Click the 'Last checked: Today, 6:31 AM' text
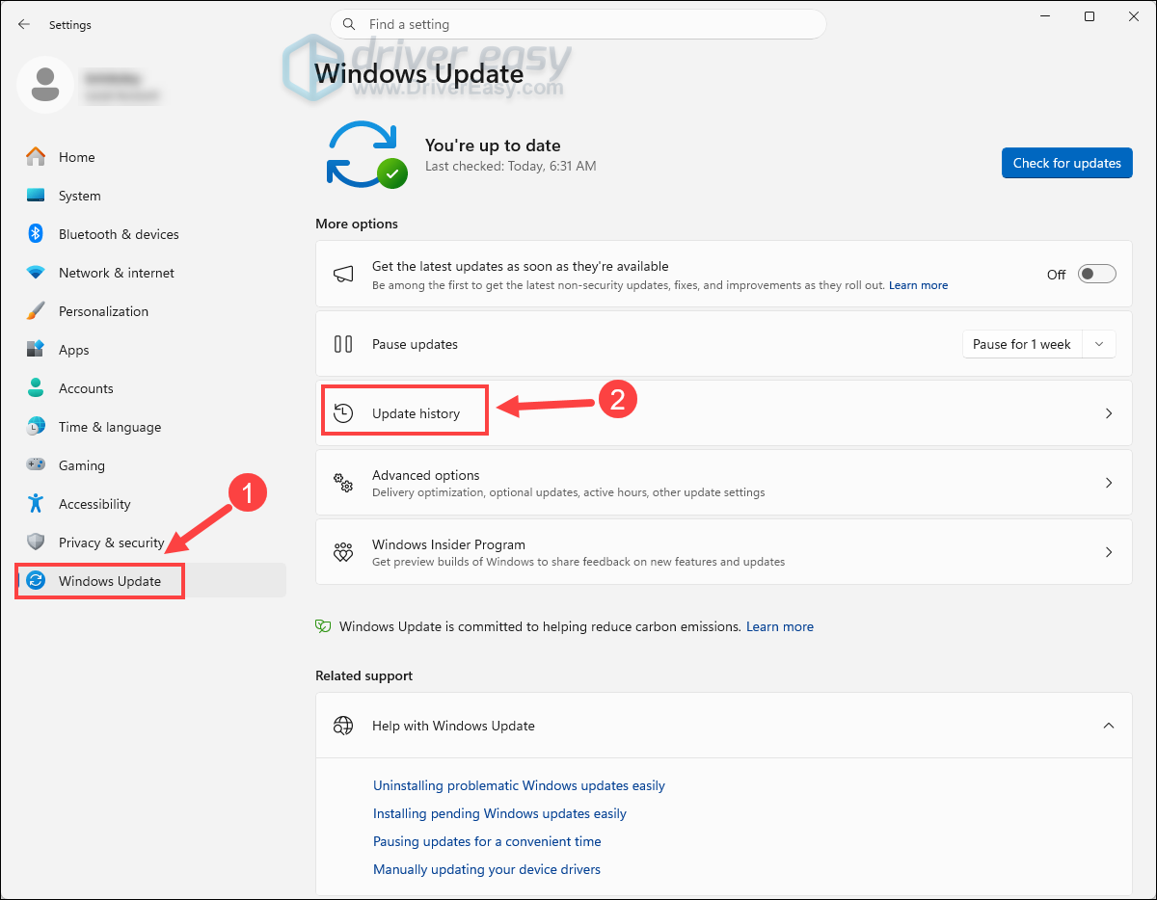Screen dimensions: 1157x900 click(511, 166)
